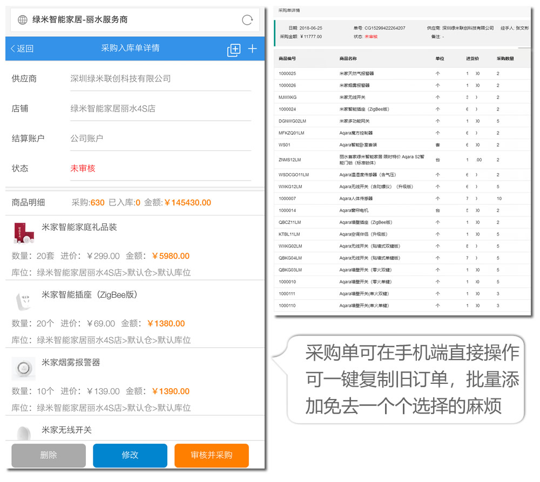Select table row with code 1000014
The height and width of the screenshot is (482, 540).
(x=402, y=210)
